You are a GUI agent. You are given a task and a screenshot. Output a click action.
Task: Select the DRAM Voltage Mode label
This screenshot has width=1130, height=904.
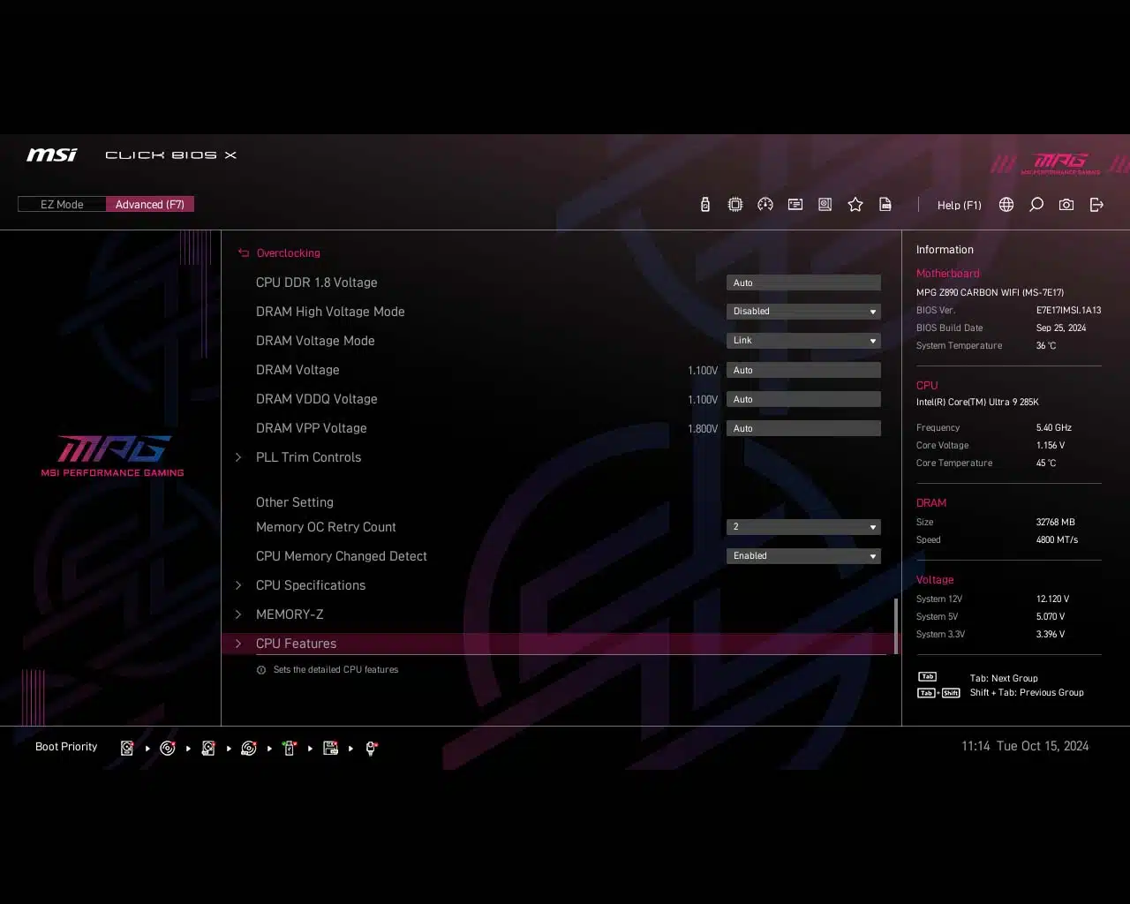pyautogui.click(x=315, y=341)
